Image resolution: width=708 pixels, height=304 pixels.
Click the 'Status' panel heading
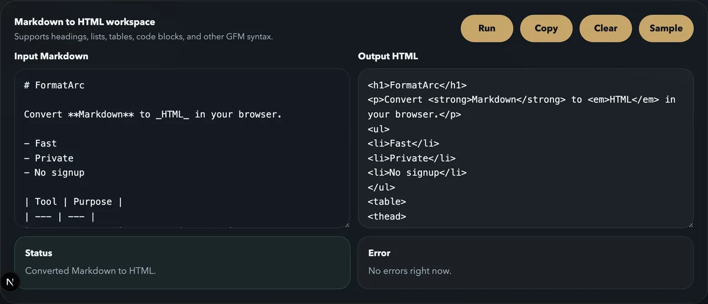(39, 253)
